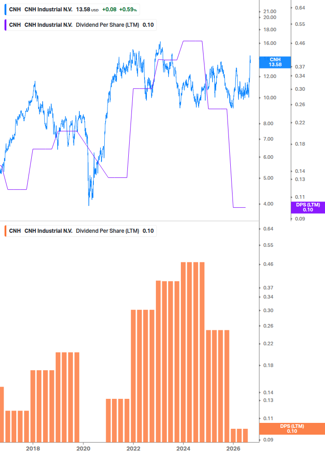
Task: Click the 18.00 tick on the price axis
Action: [270, 29]
